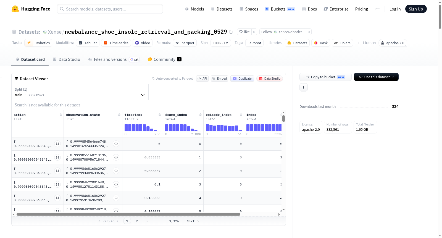Expand the action cell in the 0.1 row
Screen dimensions: 442x238
pos(57,184)
